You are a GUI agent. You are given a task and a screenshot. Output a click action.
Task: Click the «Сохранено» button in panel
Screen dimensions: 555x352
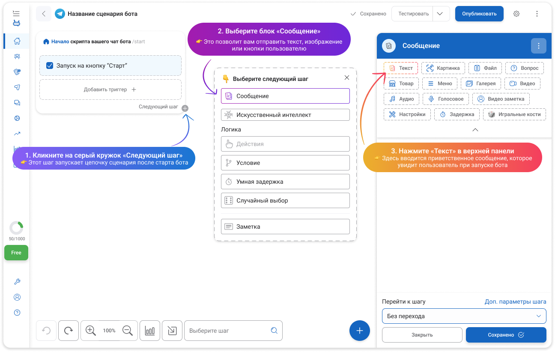(506, 335)
